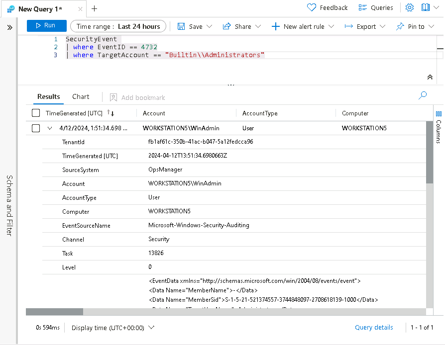Click the Account column header
This screenshot has width=445, height=345.
tap(154, 113)
